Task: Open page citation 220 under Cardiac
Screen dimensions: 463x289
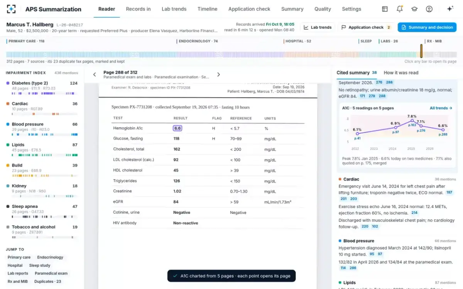Action: 365,227
